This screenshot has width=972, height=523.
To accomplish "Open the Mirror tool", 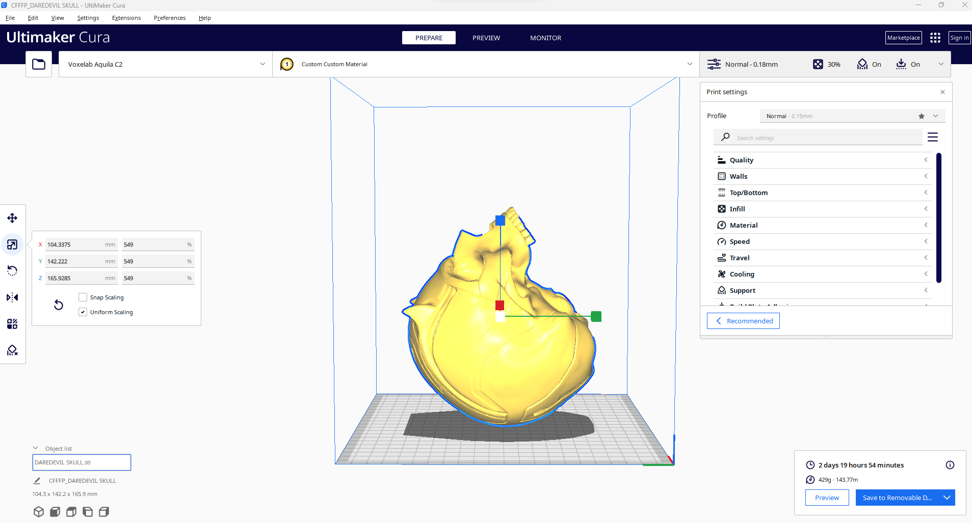I will click(x=12, y=297).
